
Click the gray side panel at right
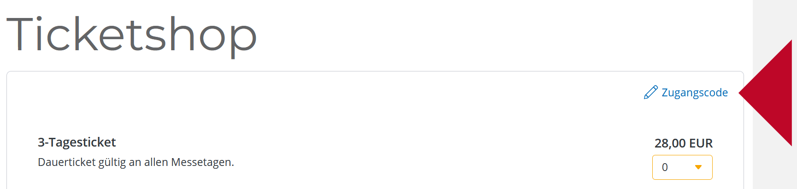tap(775, 94)
